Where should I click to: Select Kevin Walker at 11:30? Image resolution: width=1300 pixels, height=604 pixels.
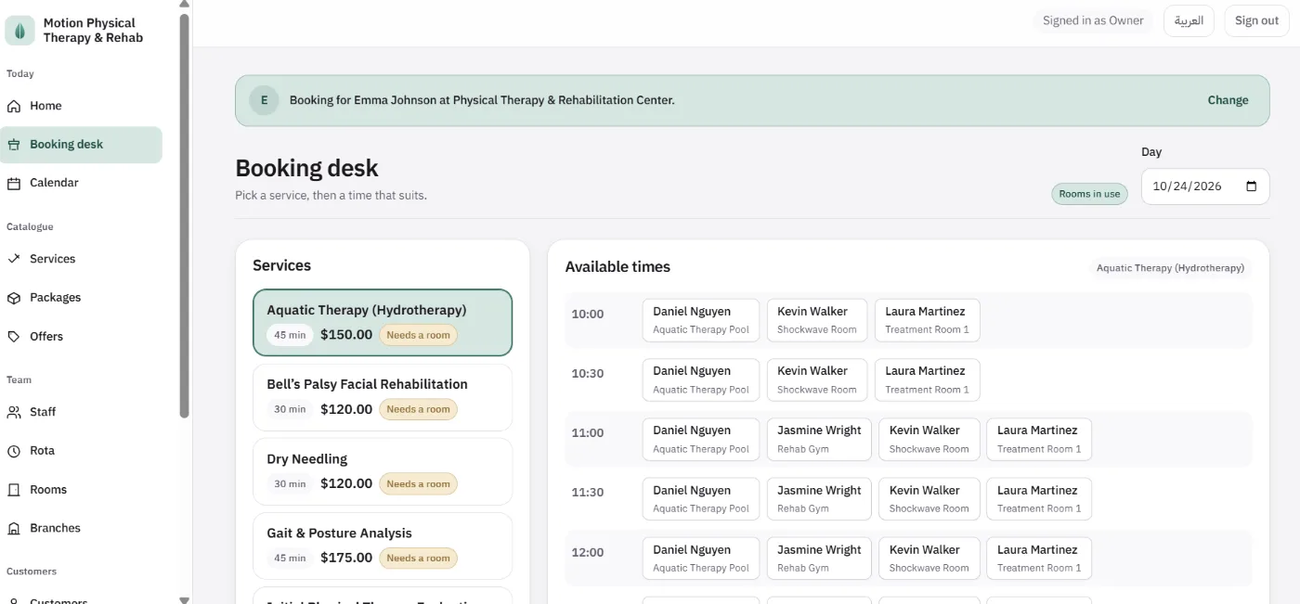tap(929, 499)
